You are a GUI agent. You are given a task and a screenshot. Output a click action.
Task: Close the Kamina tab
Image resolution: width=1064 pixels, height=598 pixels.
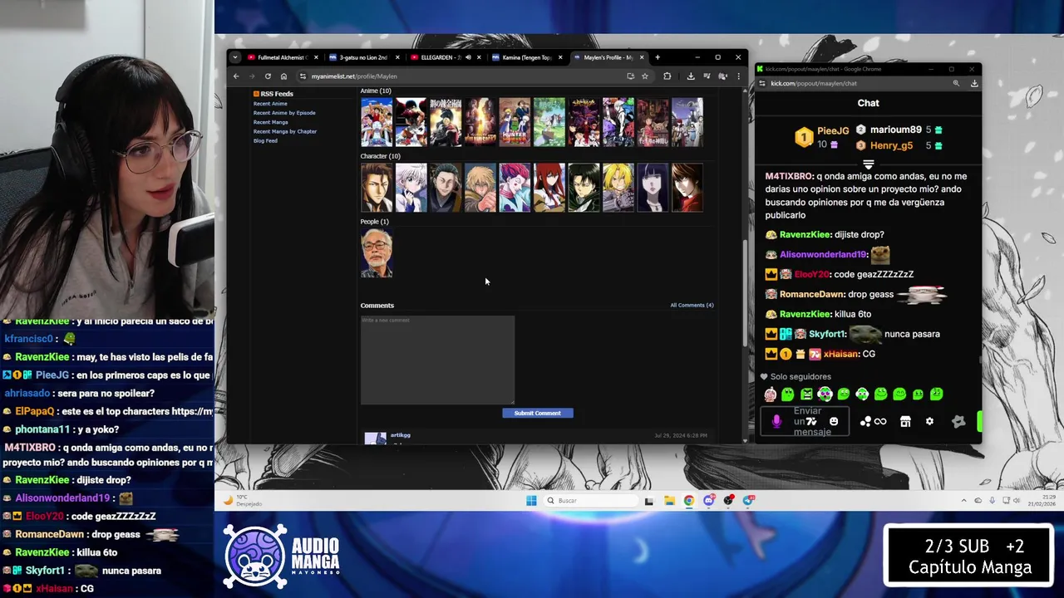(560, 57)
